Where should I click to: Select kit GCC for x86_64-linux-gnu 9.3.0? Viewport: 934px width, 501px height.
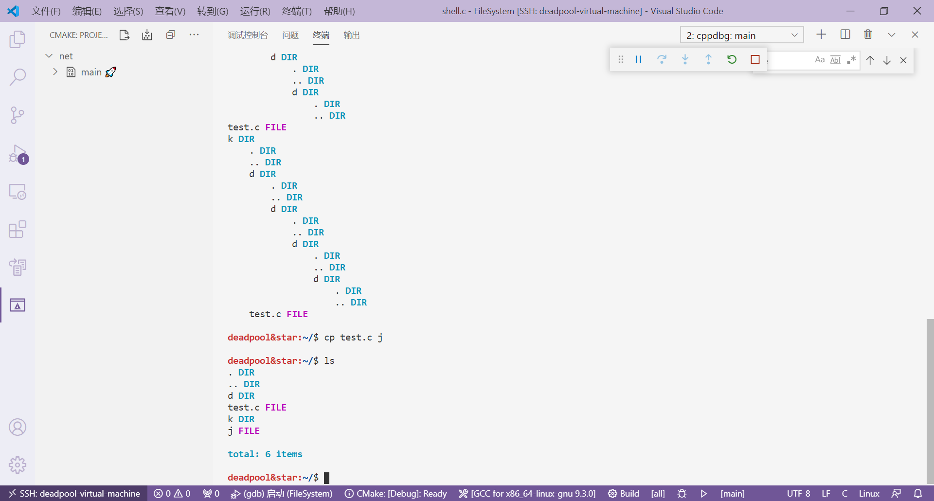coord(527,493)
